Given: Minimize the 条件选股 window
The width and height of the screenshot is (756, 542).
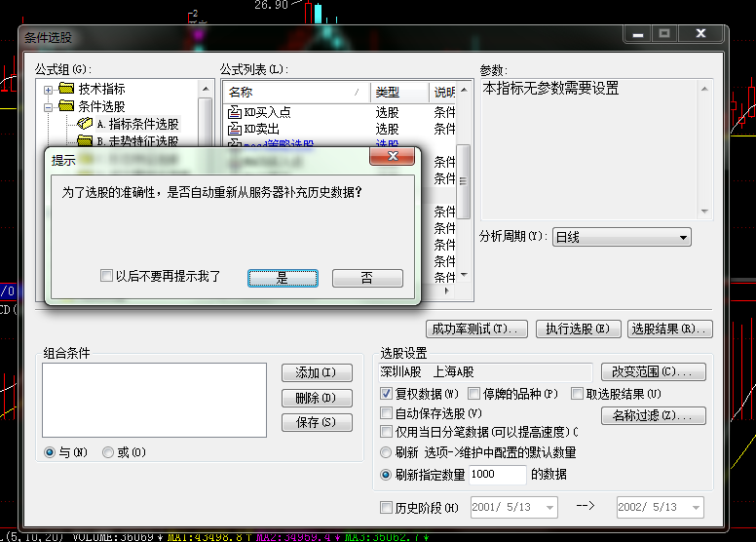Looking at the screenshot, I should pyautogui.click(x=638, y=33).
